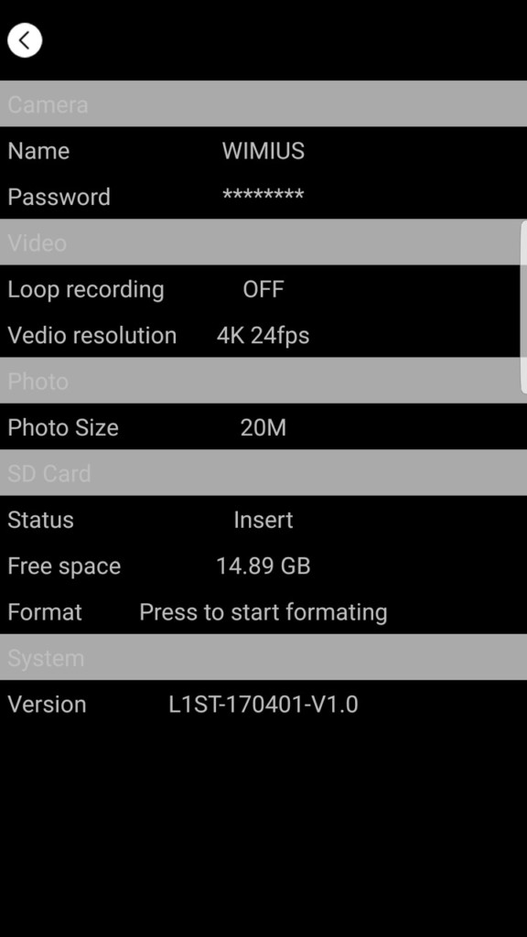Open the camera Name setting
Screen dimensions: 527x937
pyautogui.click(x=263, y=151)
